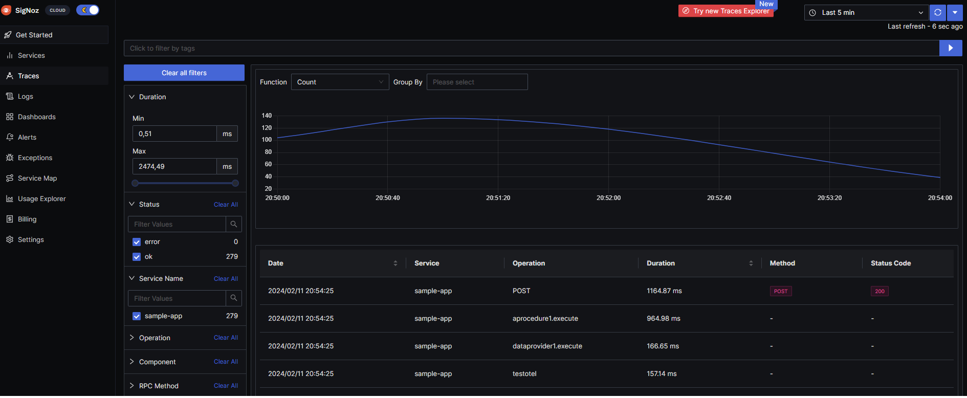The image size is (967, 398).
Task: Open Get Started rocket icon
Action: pyautogui.click(x=8, y=35)
